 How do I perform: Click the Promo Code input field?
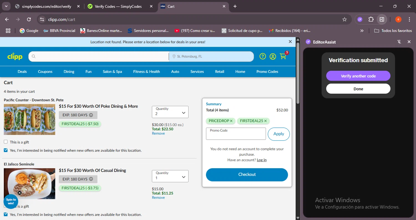(236, 134)
